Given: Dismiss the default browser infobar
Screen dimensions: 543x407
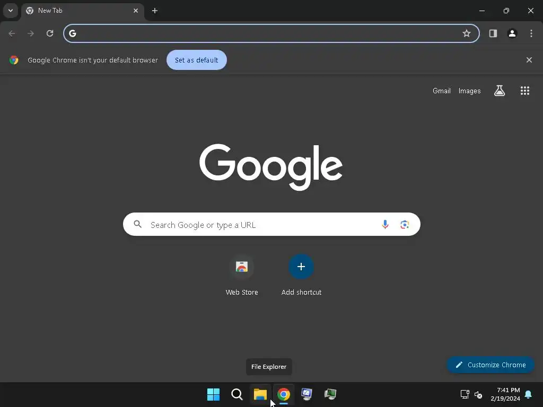Looking at the screenshot, I should pos(529,60).
